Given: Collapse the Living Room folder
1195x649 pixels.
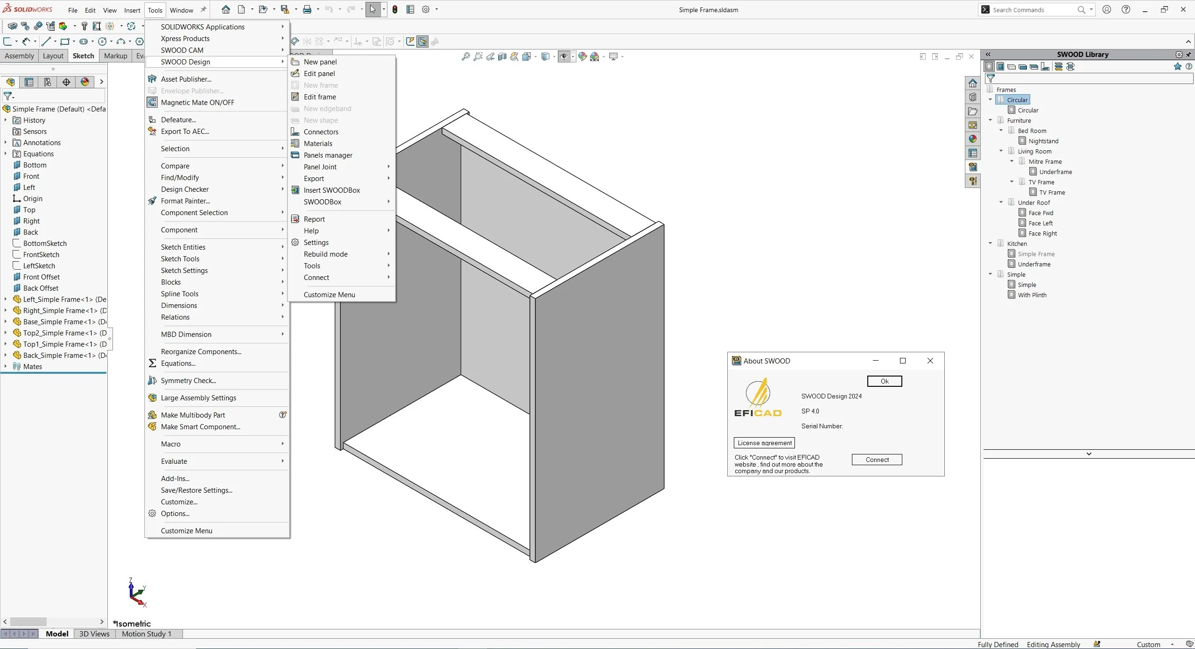Looking at the screenshot, I should (x=1001, y=151).
